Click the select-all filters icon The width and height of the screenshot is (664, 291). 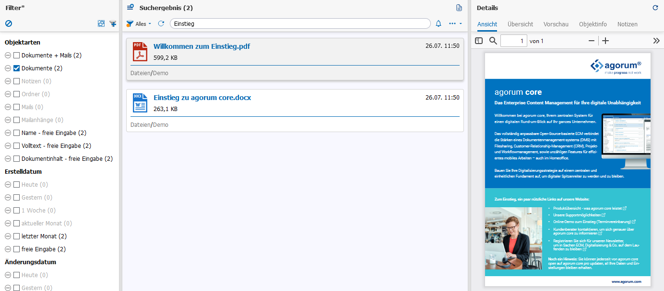[101, 23]
